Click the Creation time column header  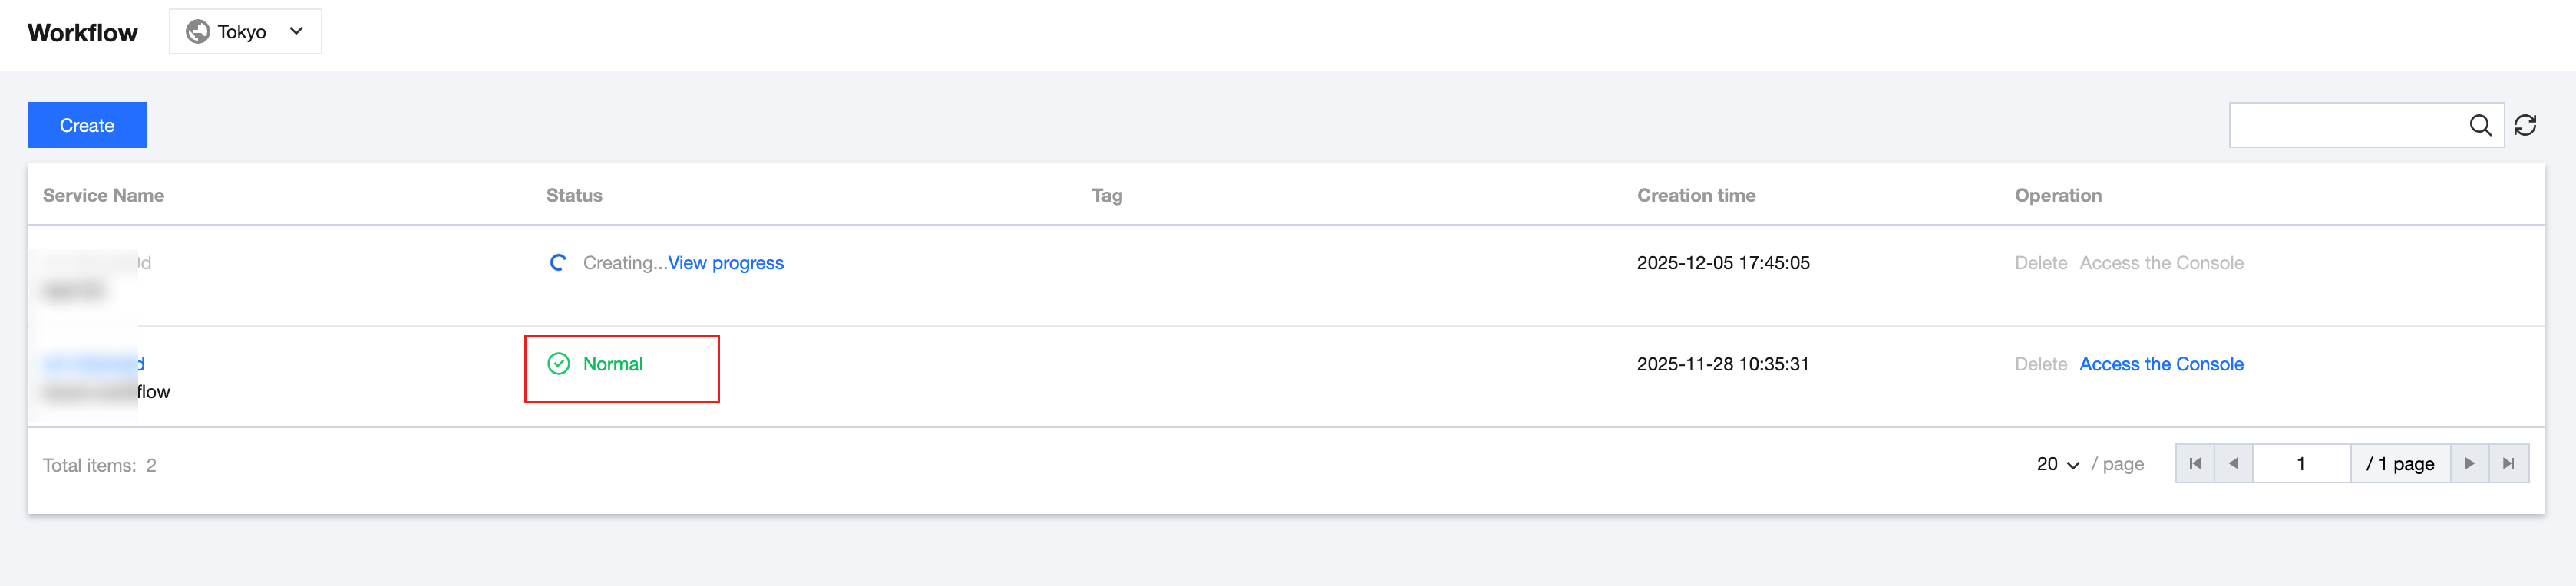[x=1696, y=195]
